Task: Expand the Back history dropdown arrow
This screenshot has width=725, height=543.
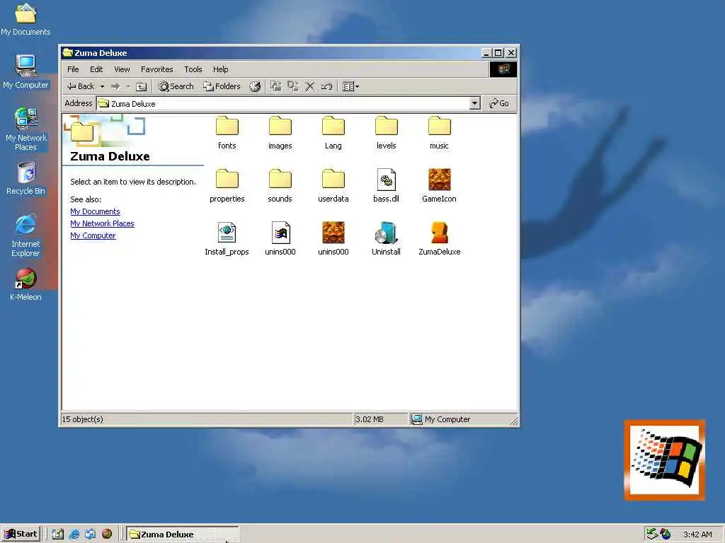Action: click(x=102, y=86)
